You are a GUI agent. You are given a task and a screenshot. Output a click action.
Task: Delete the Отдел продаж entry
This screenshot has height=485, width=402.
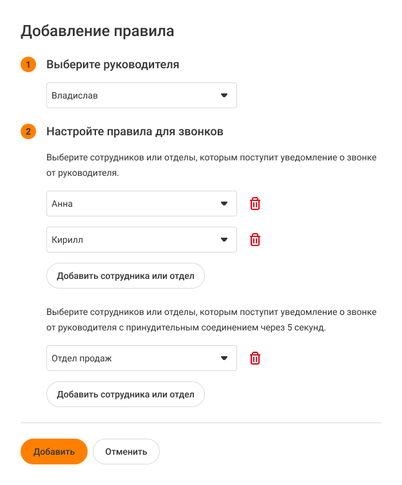pos(255,358)
